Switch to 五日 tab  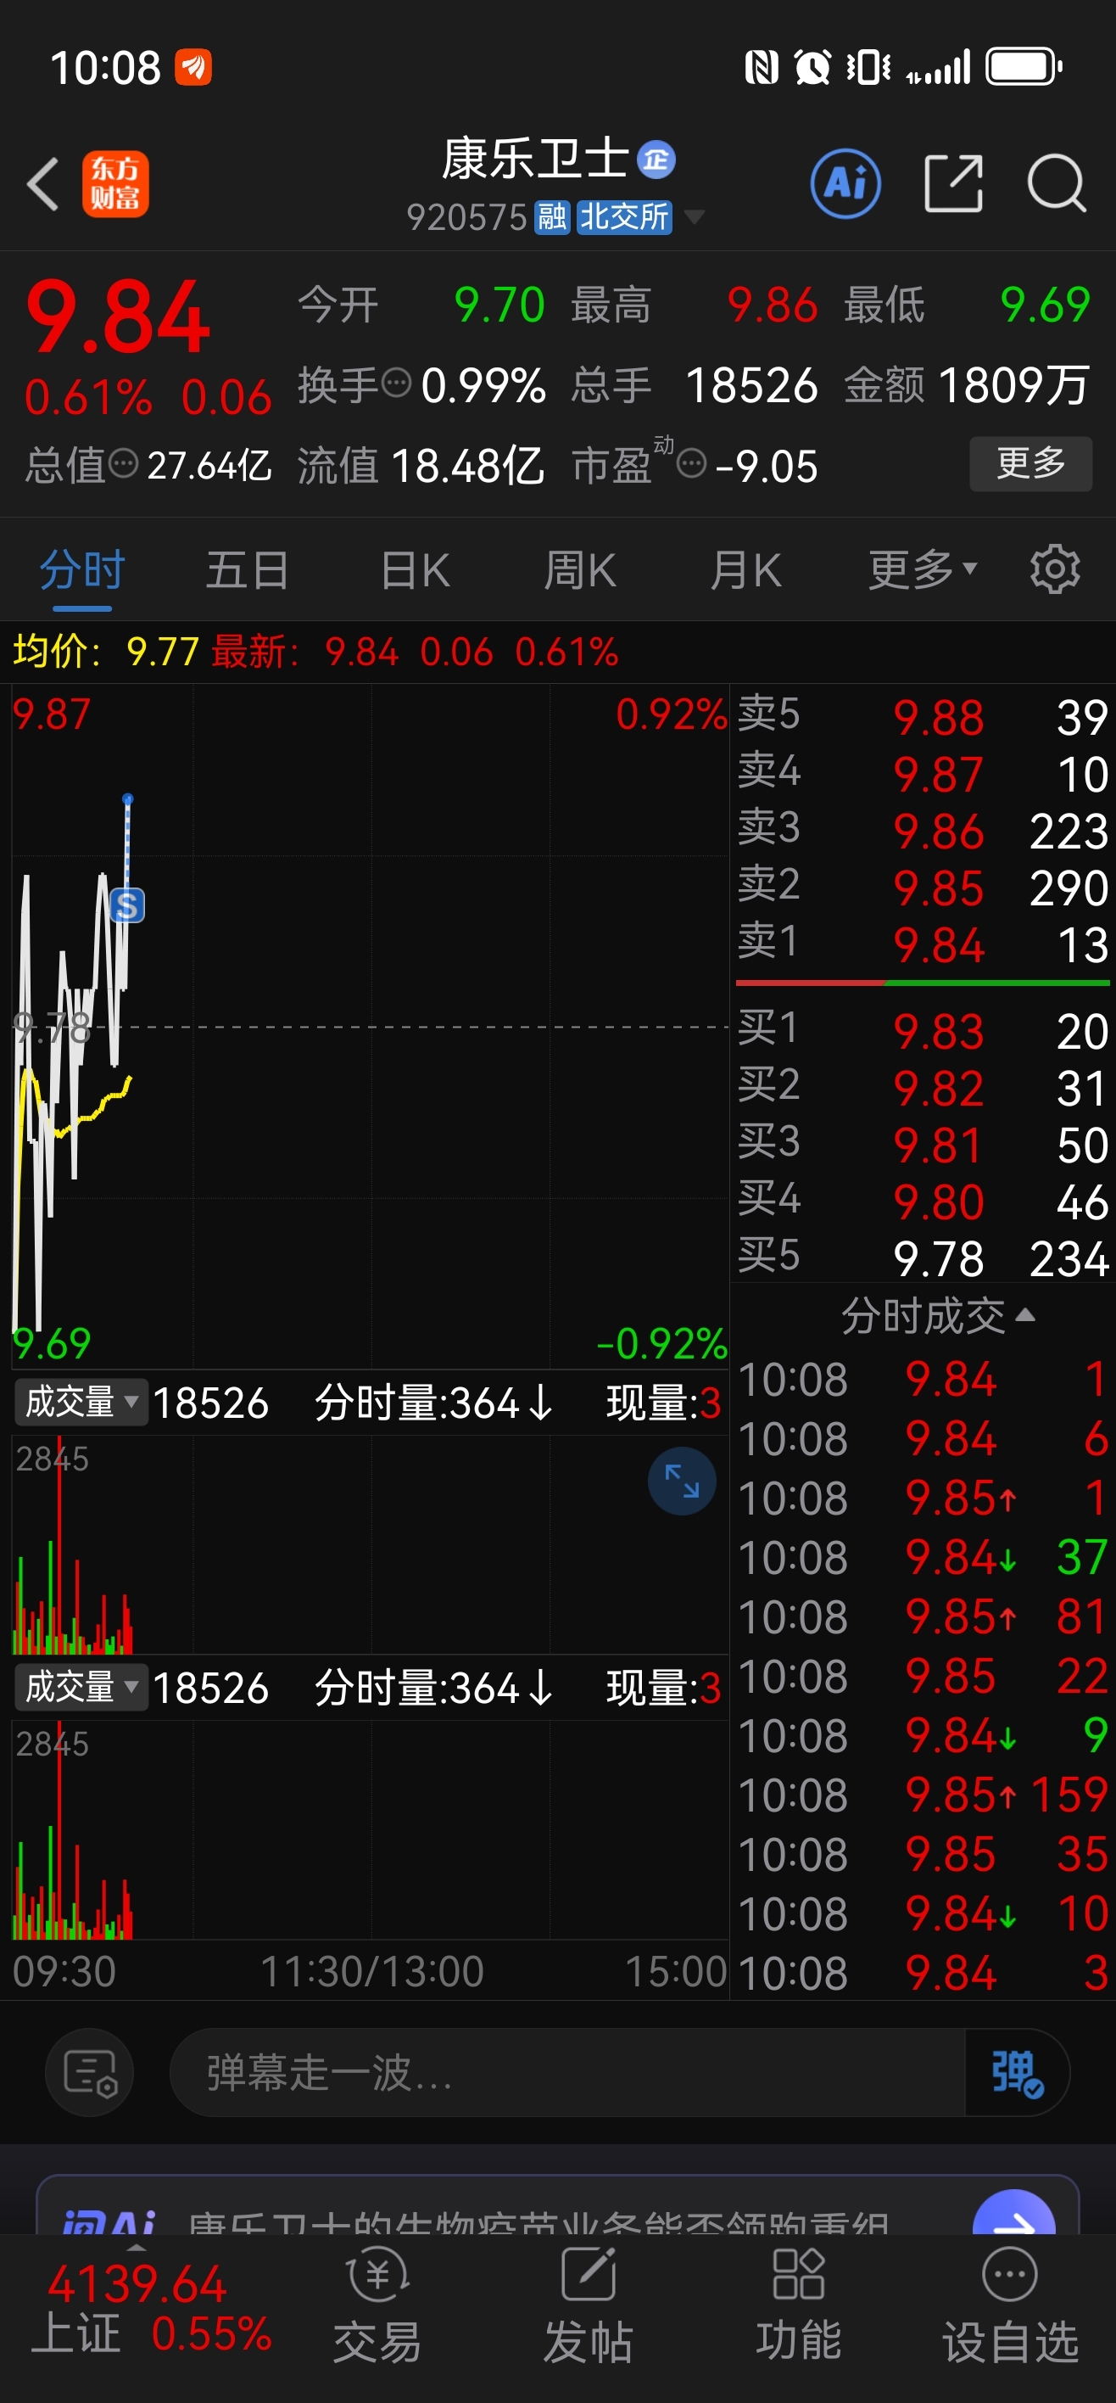pos(247,569)
